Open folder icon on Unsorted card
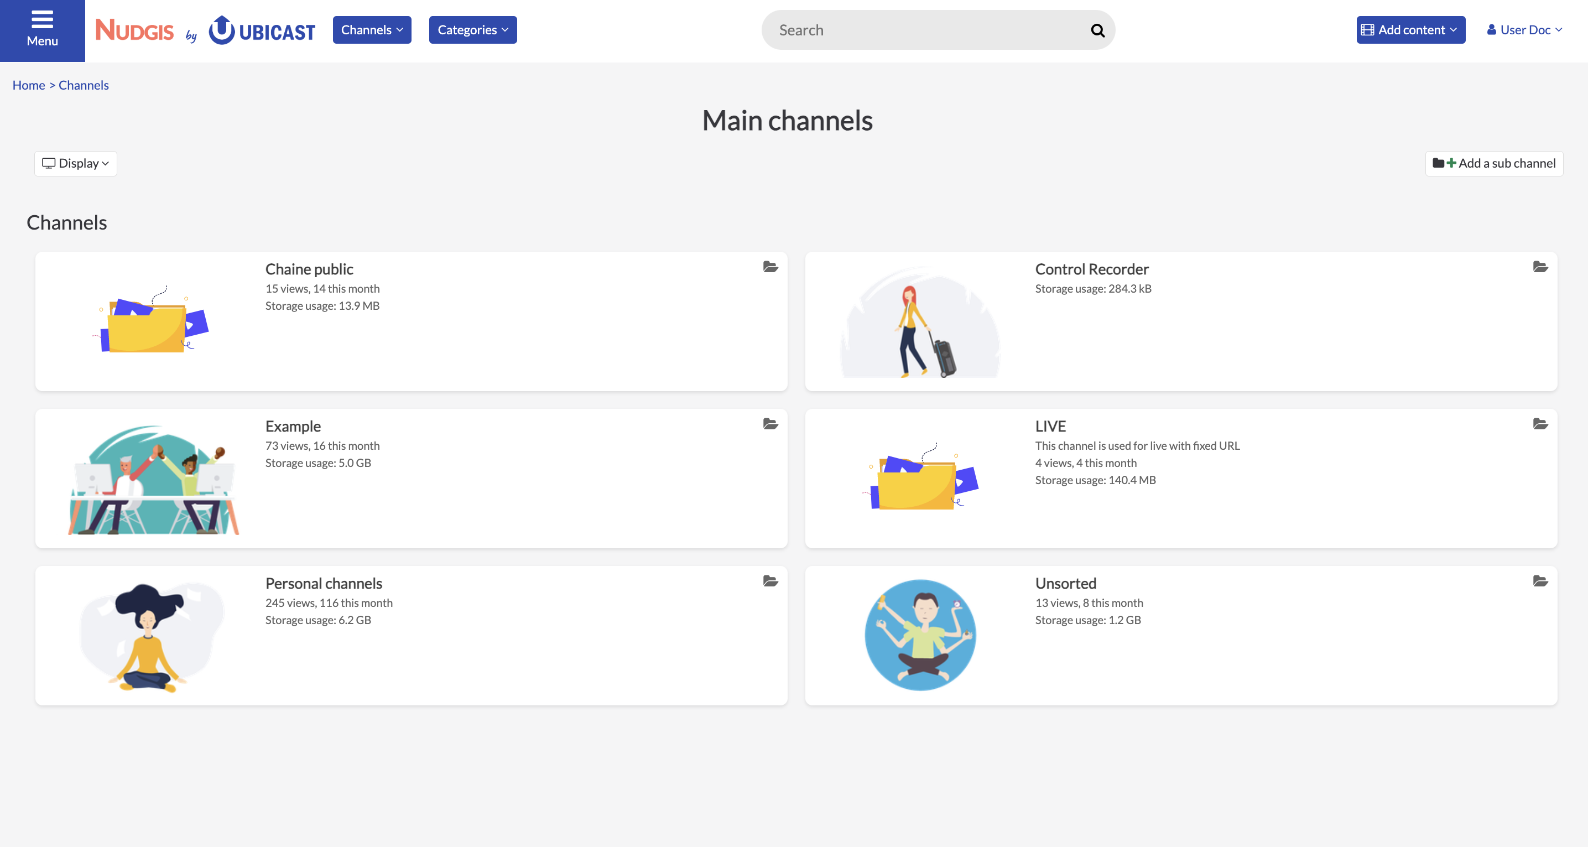This screenshot has height=847, width=1588. tap(1540, 581)
